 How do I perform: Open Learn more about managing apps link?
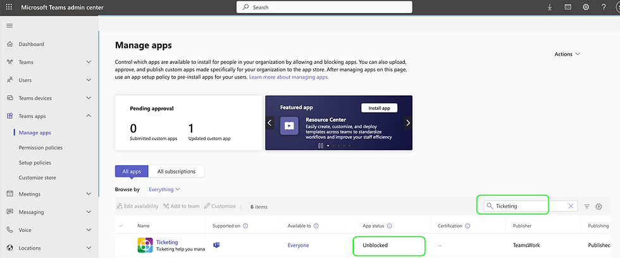pos(288,78)
